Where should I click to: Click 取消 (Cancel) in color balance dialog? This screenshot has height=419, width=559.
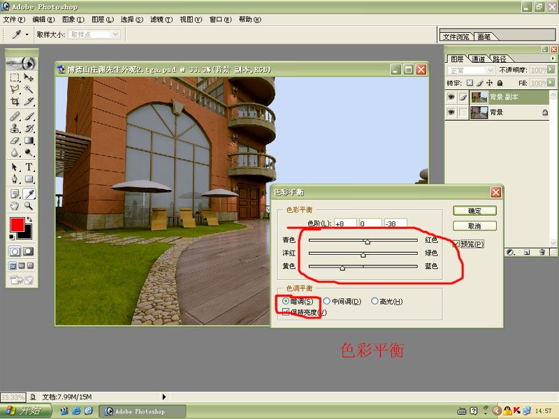click(474, 226)
